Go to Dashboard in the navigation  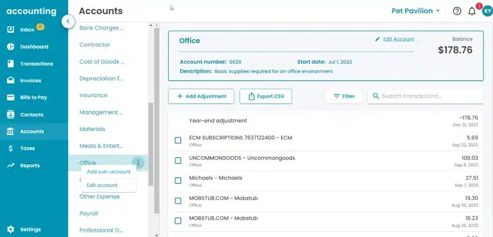pos(34,47)
